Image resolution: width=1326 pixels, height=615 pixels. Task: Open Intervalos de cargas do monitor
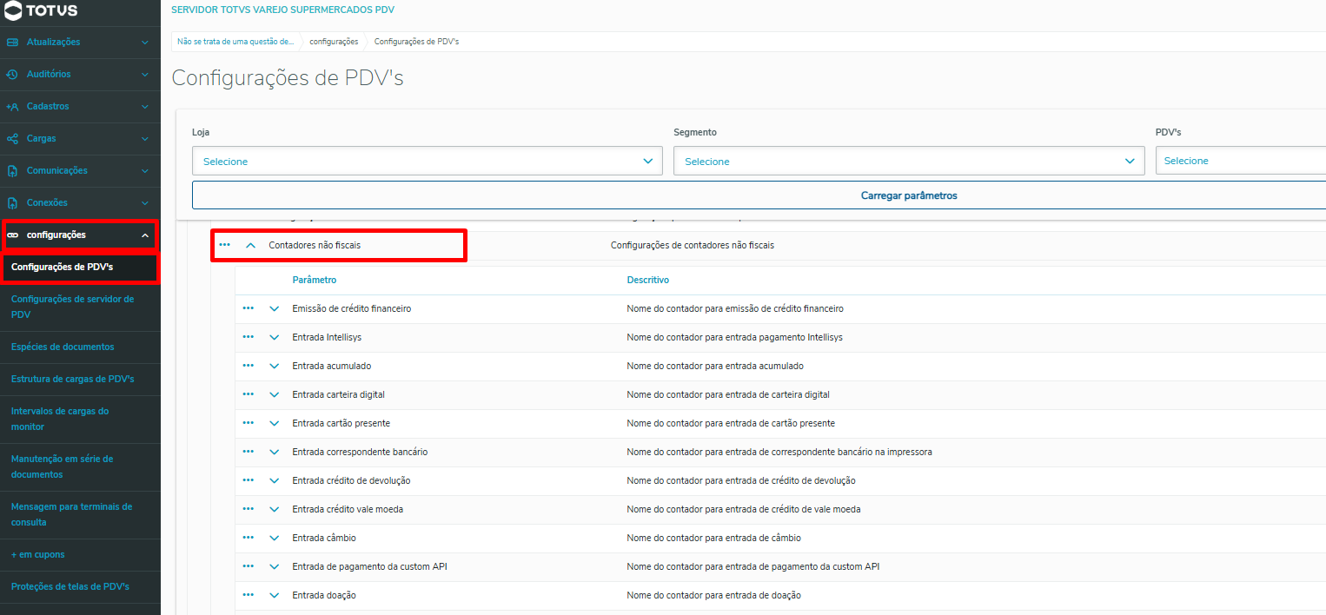[x=80, y=419]
